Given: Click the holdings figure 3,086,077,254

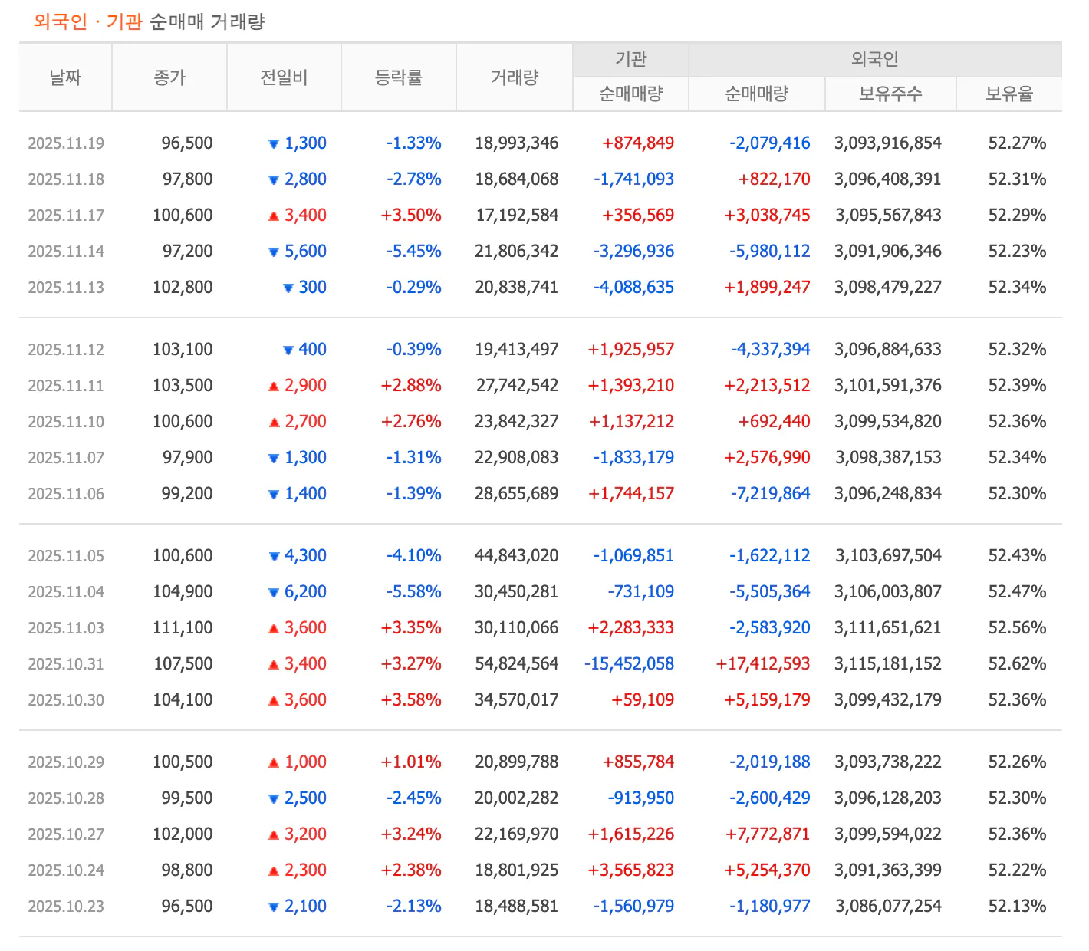Looking at the screenshot, I should click(888, 907).
